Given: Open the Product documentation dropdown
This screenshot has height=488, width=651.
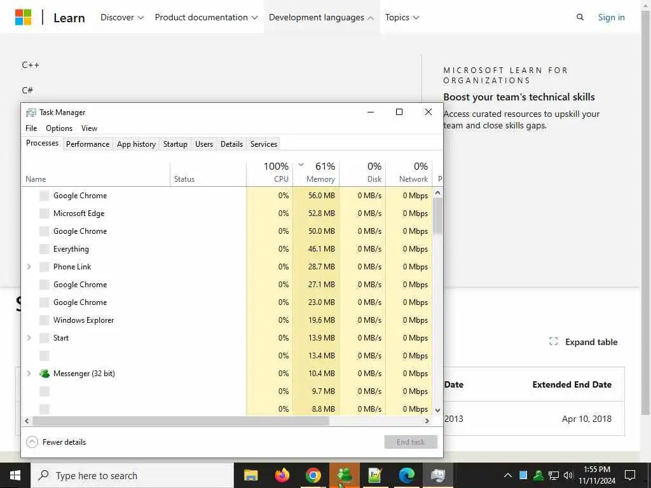Looking at the screenshot, I should tap(207, 17).
